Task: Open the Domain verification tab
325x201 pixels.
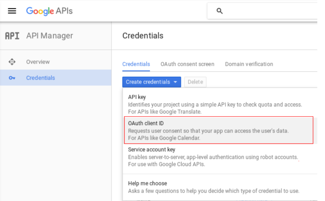Action: [x=249, y=64]
